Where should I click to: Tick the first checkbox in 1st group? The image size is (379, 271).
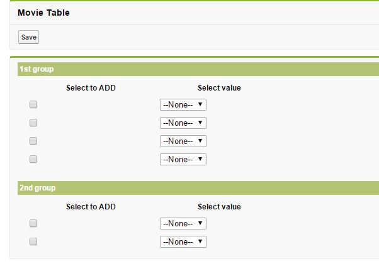click(33, 104)
